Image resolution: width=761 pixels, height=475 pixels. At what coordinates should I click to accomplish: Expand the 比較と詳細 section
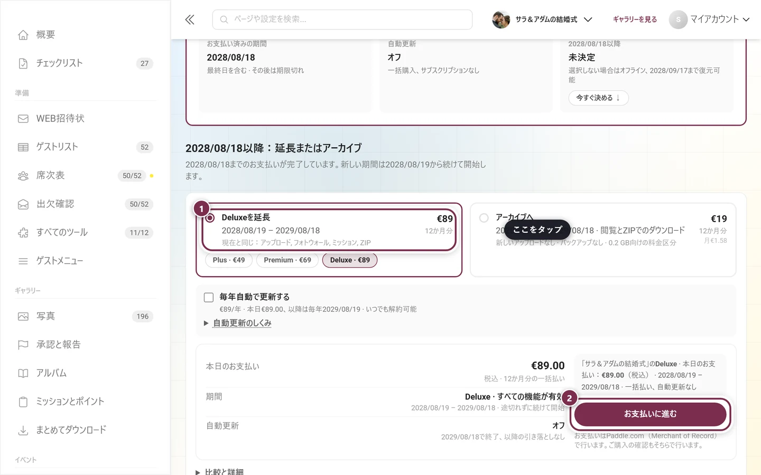pos(220,471)
